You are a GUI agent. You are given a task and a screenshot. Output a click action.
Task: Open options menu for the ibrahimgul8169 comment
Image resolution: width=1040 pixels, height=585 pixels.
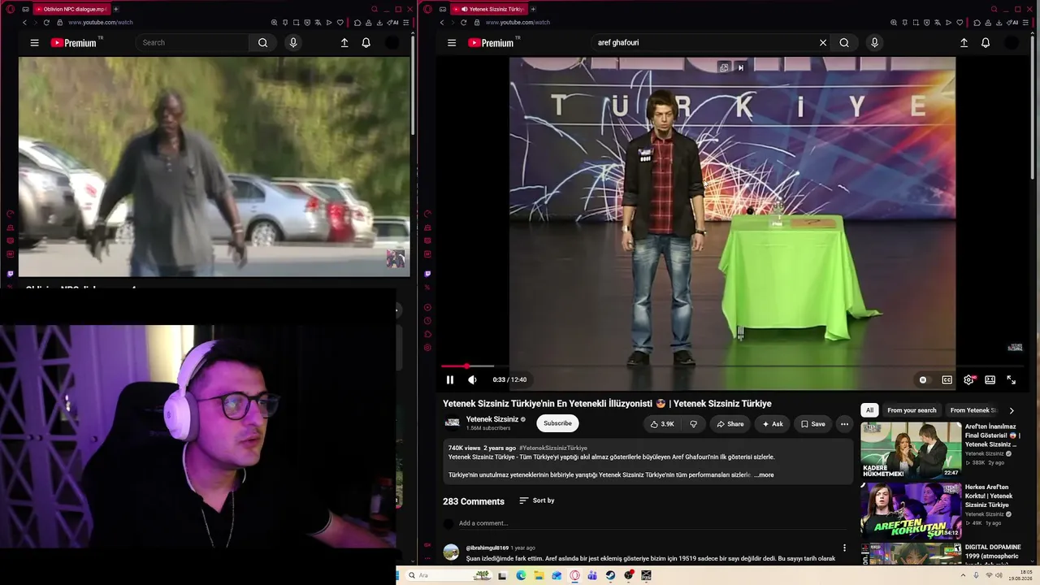[844, 548]
